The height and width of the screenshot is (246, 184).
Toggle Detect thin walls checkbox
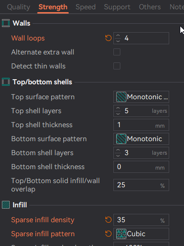pyautogui.click(x=117, y=66)
